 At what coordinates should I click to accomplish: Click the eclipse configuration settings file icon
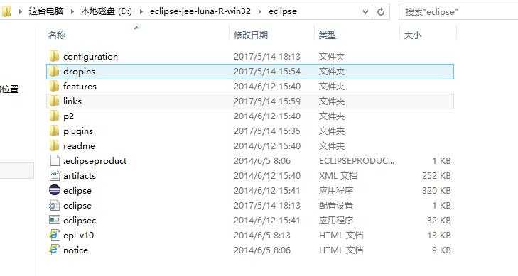pyautogui.click(x=55, y=206)
